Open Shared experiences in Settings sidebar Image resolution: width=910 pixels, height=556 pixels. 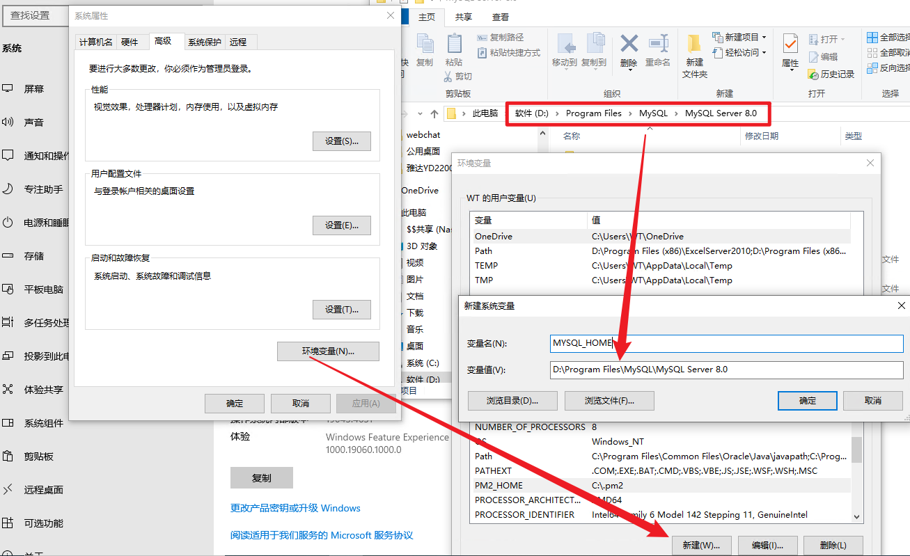point(33,390)
